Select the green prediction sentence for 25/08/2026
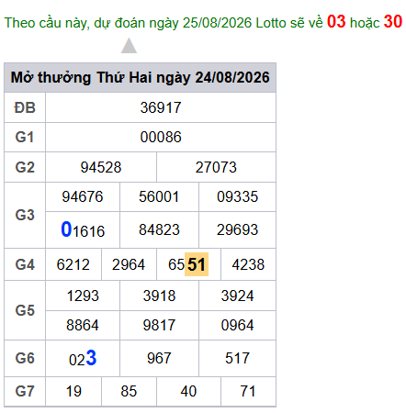Image resolution: width=406 pixels, height=413 pixels. [203, 22]
